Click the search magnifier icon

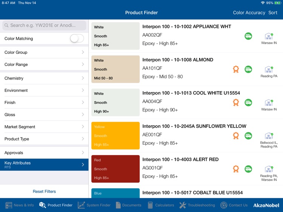coord(6,25)
